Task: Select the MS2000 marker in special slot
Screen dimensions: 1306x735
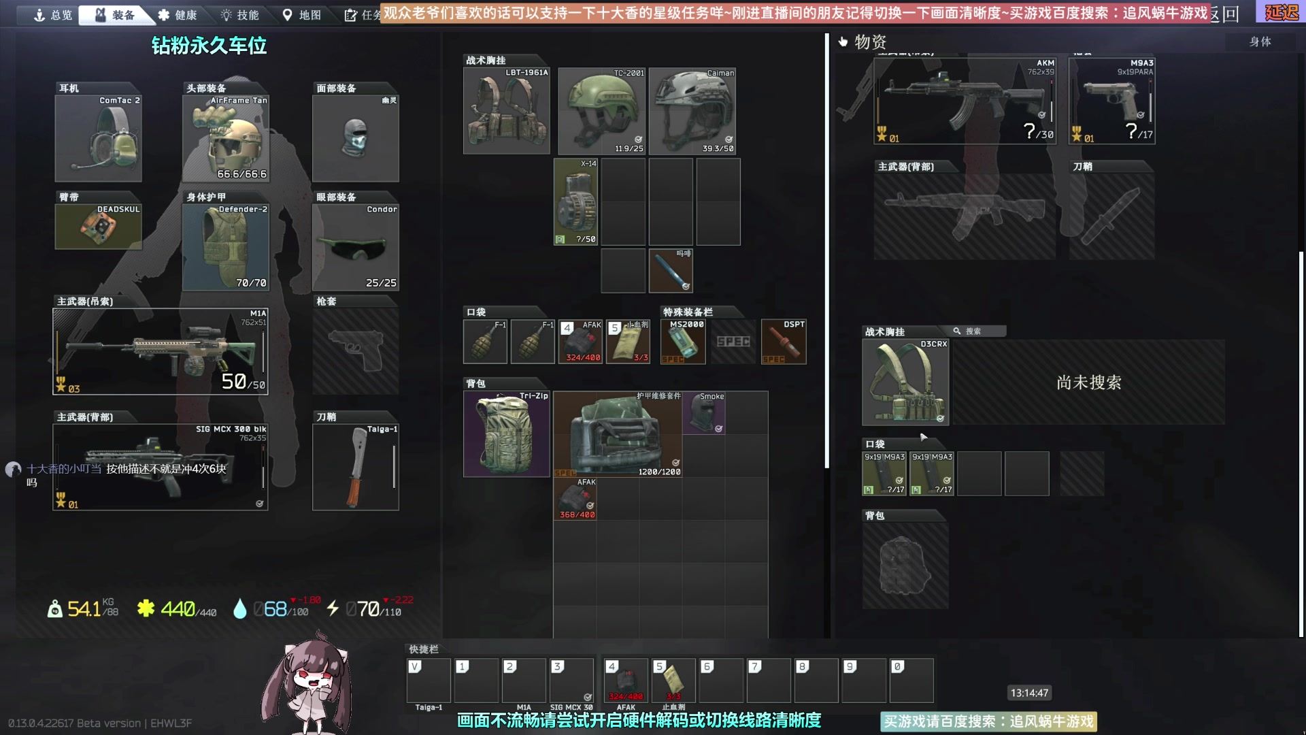Action: tap(683, 342)
